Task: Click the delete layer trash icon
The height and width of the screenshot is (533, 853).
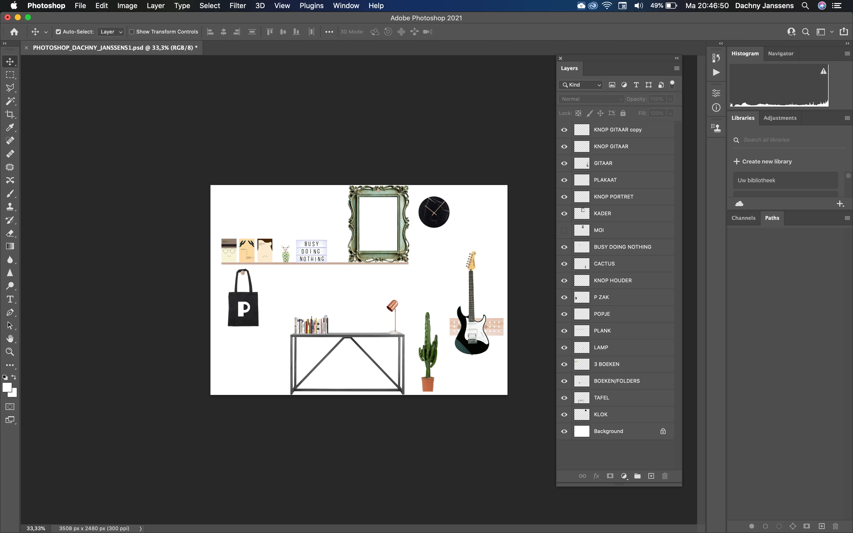Action: 665,476
